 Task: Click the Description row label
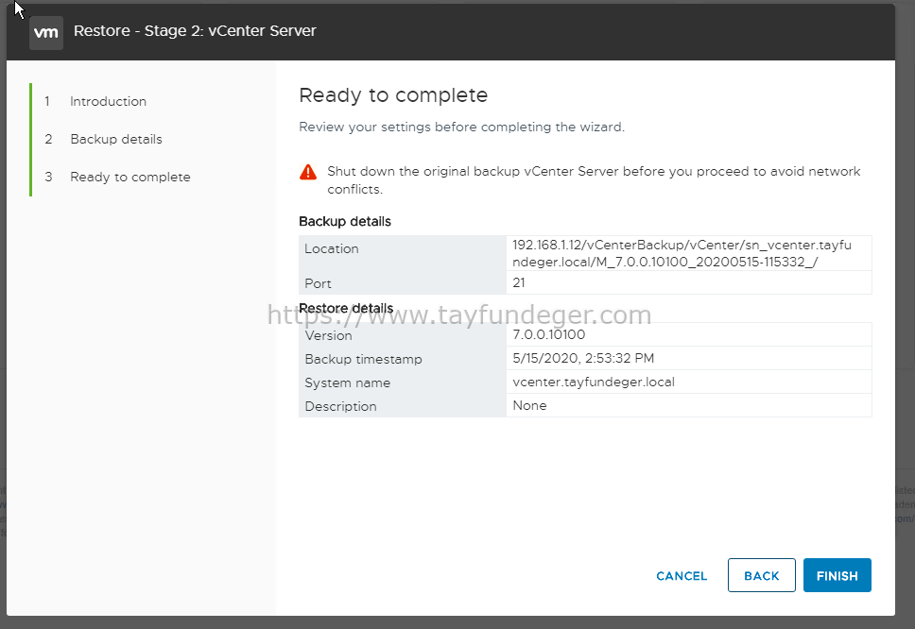coord(340,406)
